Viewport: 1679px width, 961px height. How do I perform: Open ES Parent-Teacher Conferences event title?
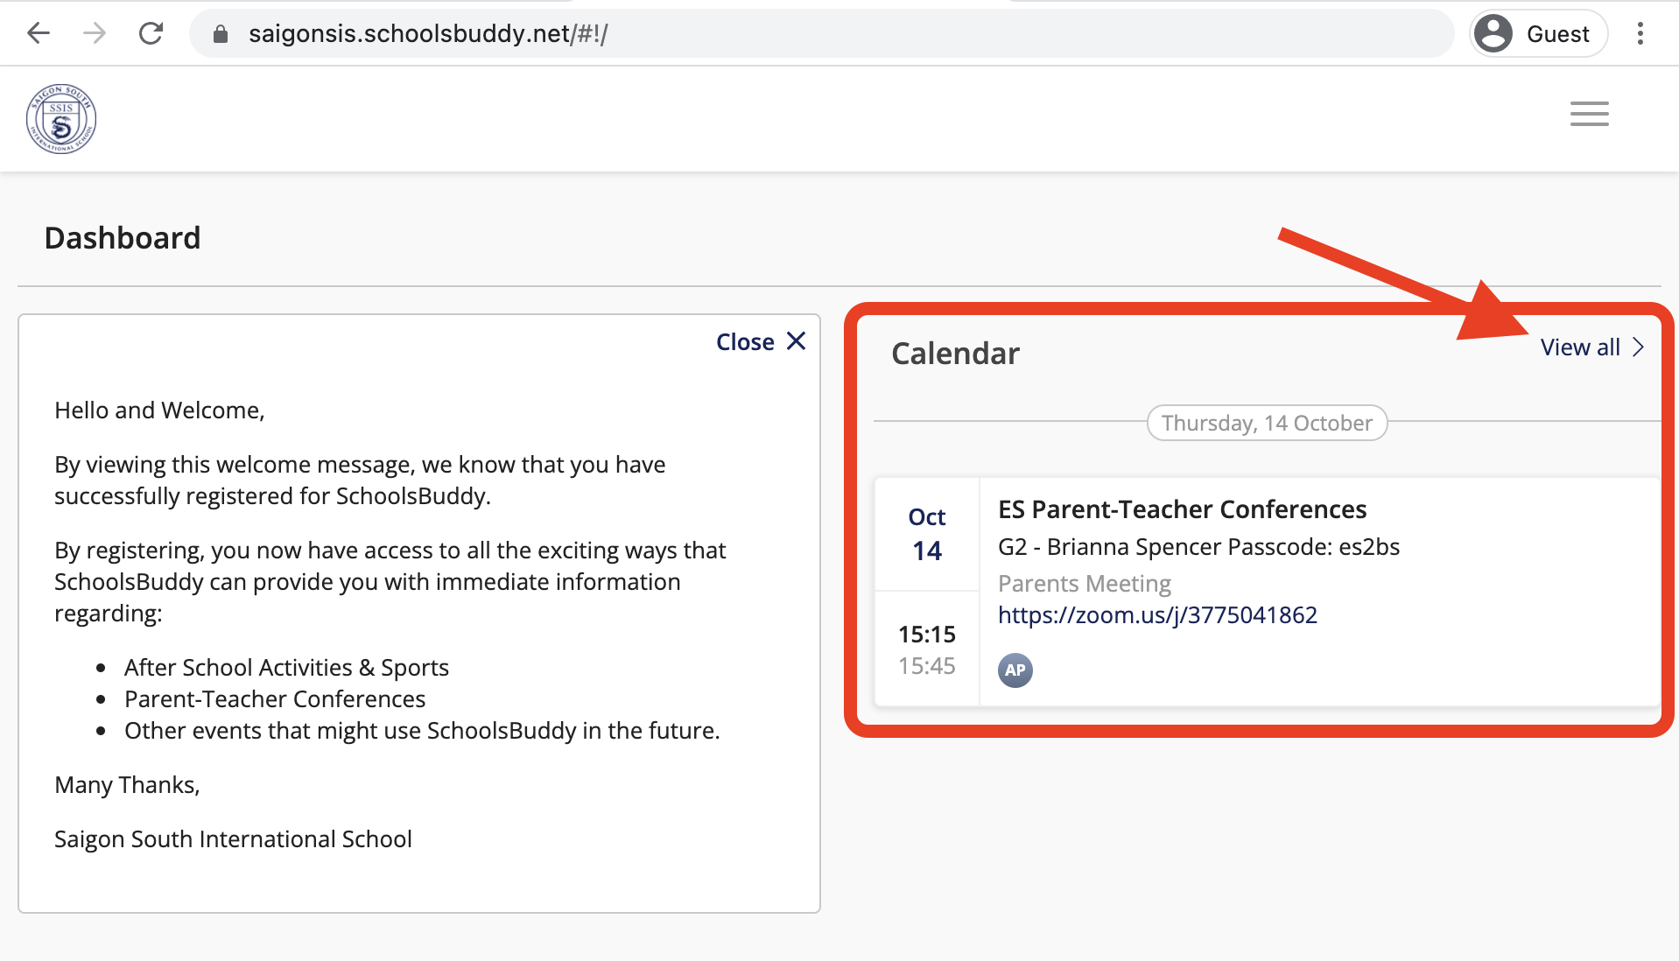(x=1182, y=509)
